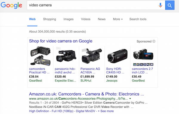This screenshot has height=114, width=179.
Task: Go to the Videos tab
Action: pyautogui.click(x=86, y=19)
